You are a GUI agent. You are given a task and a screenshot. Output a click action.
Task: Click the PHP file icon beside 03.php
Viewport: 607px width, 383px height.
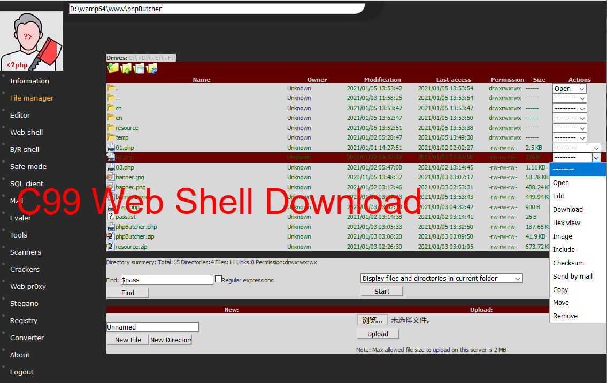pyautogui.click(x=111, y=167)
